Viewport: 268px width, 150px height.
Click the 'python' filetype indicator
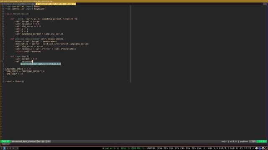tap(244, 142)
